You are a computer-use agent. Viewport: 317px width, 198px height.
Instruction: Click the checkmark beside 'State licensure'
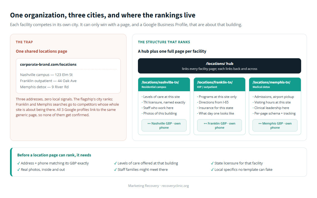[x=212, y=163]
